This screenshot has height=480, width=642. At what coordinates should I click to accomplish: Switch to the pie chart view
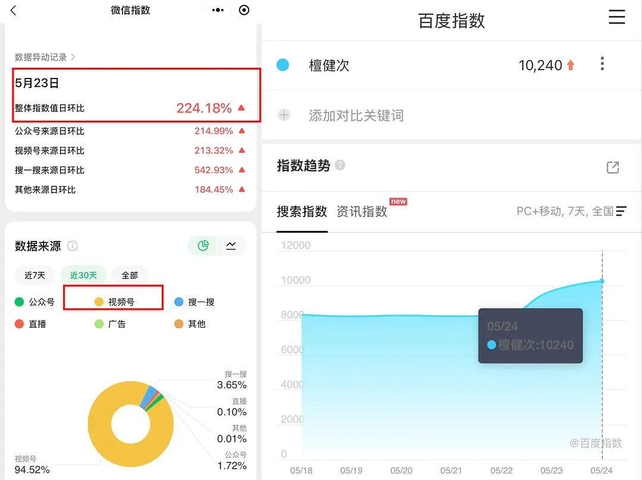pos(203,246)
